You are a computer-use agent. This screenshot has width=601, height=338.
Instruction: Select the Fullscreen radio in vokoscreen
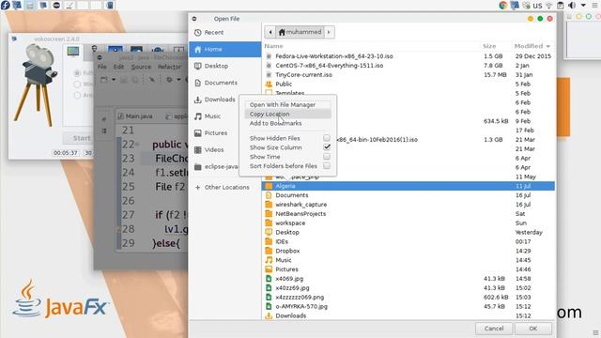pyautogui.click(x=77, y=73)
